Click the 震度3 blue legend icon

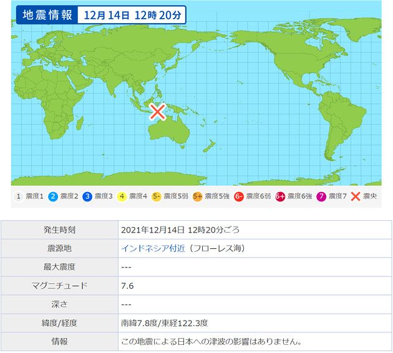point(87,196)
